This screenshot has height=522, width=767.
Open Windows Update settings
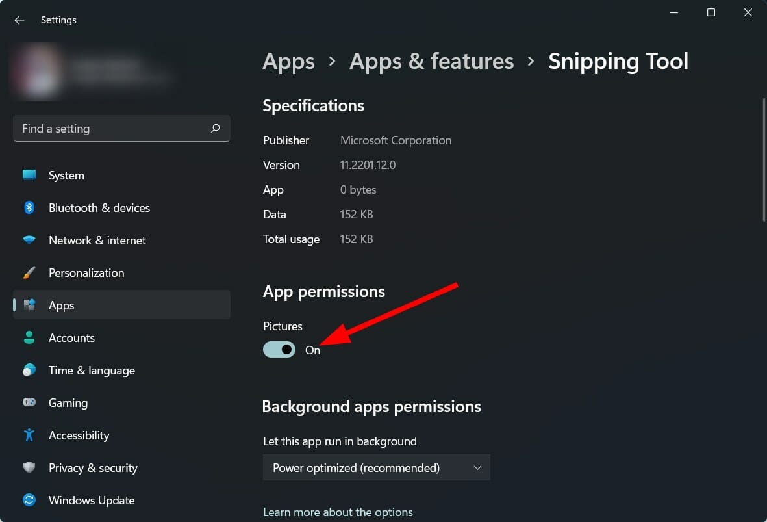(x=91, y=500)
